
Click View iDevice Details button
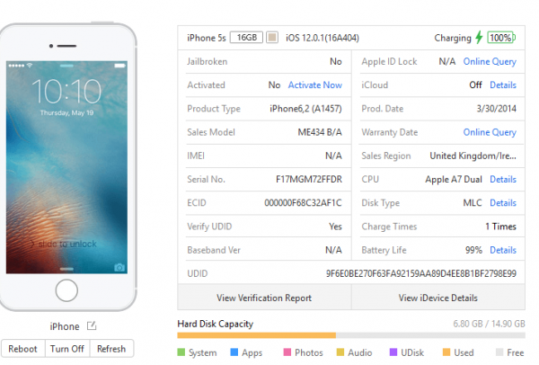pyautogui.click(x=438, y=298)
